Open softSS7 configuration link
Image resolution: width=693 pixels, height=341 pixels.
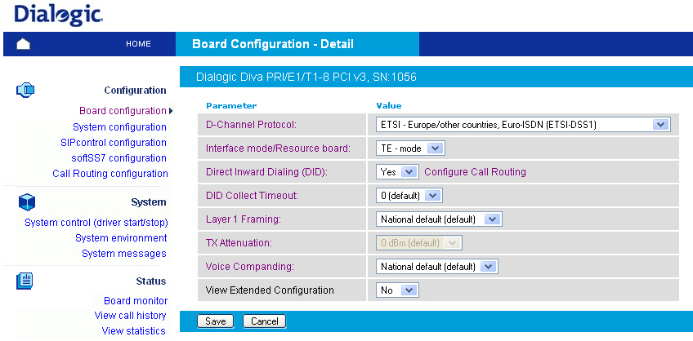click(118, 158)
